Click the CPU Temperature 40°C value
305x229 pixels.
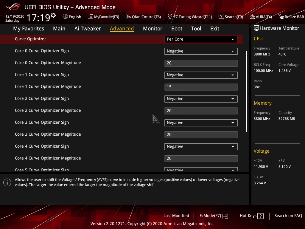(x=282, y=54)
